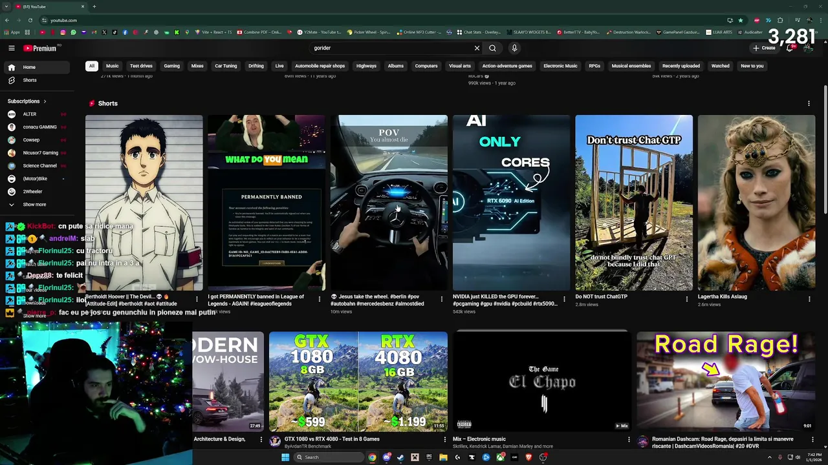Select the 'Test drives' filter chip

coord(141,66)
